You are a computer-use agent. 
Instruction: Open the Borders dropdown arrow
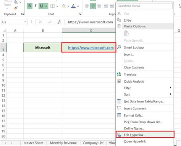click(x=57, y=6)
